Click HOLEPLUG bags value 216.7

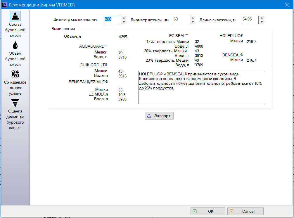pyautogui.click(x=251, y=41)
